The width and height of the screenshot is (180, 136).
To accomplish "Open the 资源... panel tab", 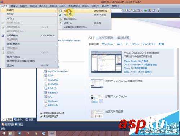I will pos(31,119).
